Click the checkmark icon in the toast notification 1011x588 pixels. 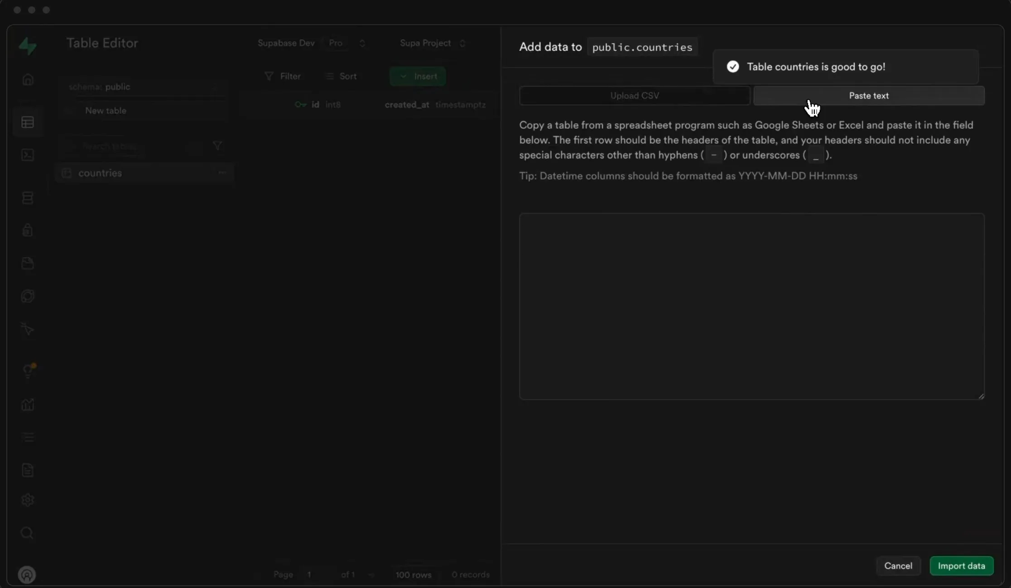733,67
